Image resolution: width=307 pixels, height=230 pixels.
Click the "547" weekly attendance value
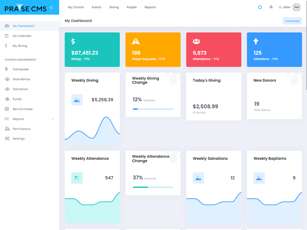point(109,178)
